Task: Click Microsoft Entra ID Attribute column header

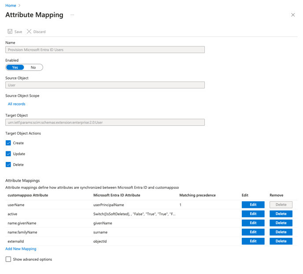Action: click(x=117, y=195)
